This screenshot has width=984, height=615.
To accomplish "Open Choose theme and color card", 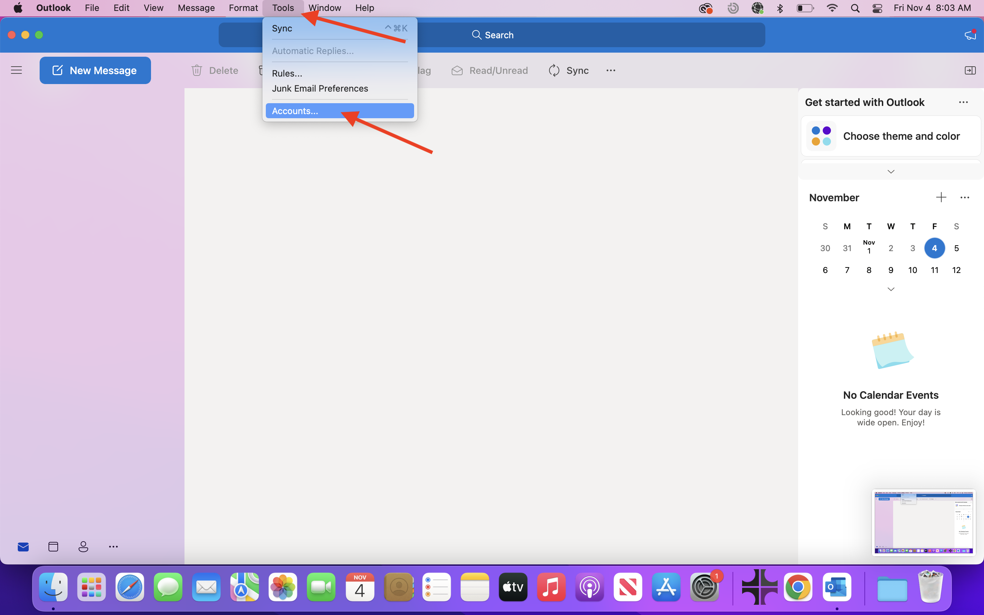I will pos(890,136).
